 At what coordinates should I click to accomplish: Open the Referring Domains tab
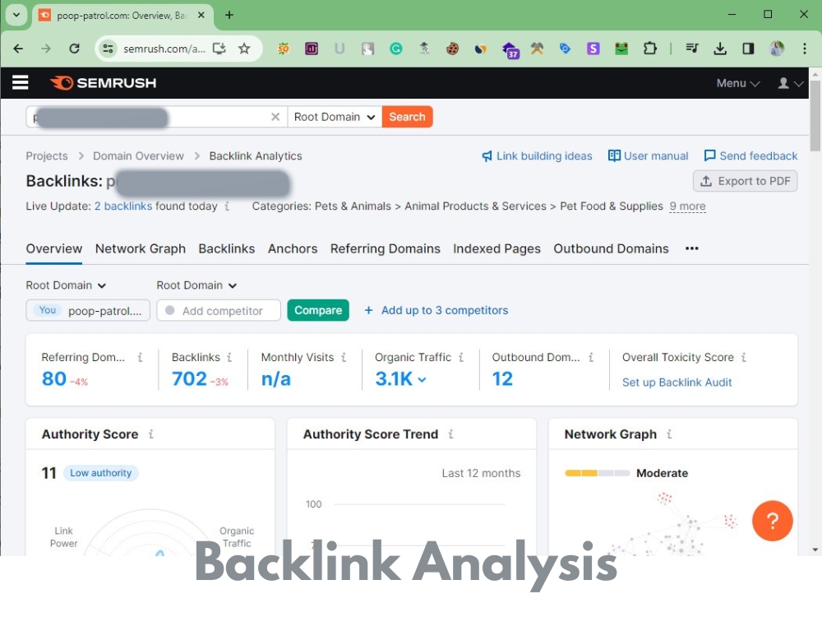pyautogui.click(x=385, y=248)
